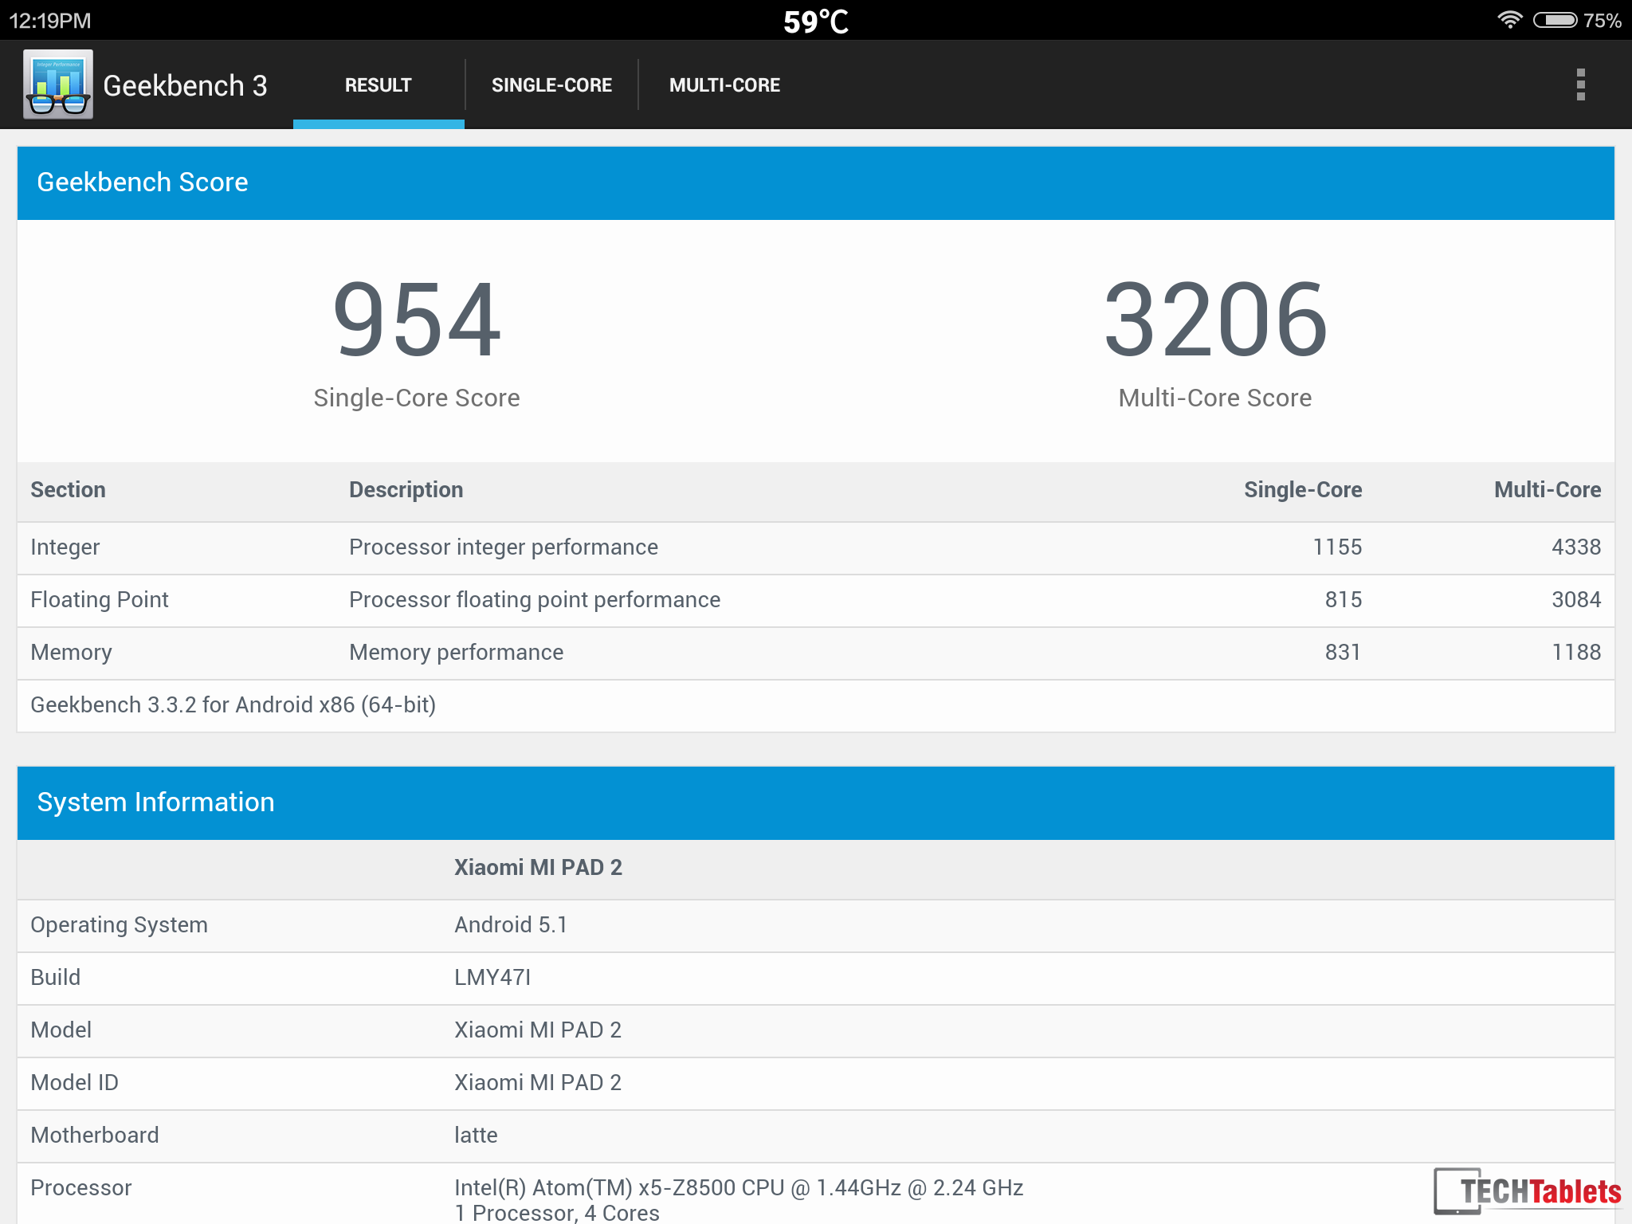Select the Memory row label
Viewport: 1632px width, 1224px height.
click(71, 653)
